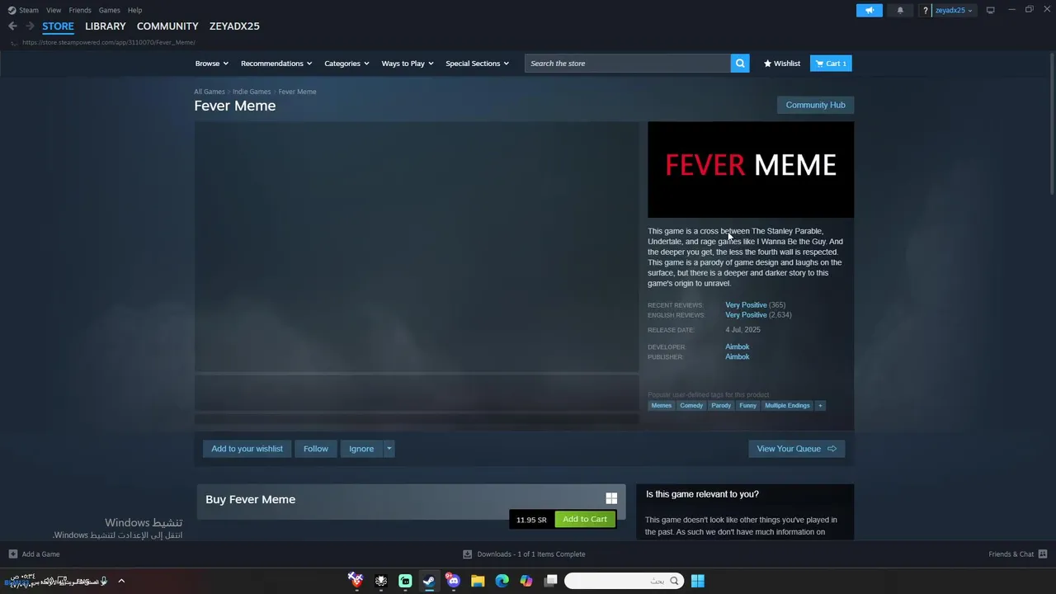Click the store search magnifier button
This screenshot has height=594, width=1056.
point(740,64)
